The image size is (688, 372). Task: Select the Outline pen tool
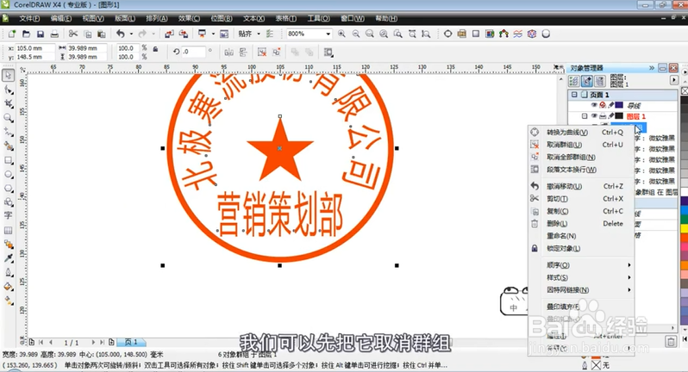point(8,272)
